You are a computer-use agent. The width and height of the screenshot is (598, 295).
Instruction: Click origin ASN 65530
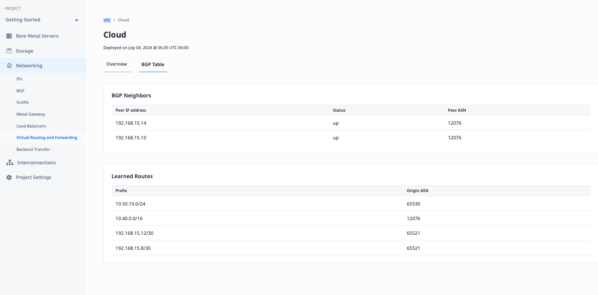click(413, 204)
